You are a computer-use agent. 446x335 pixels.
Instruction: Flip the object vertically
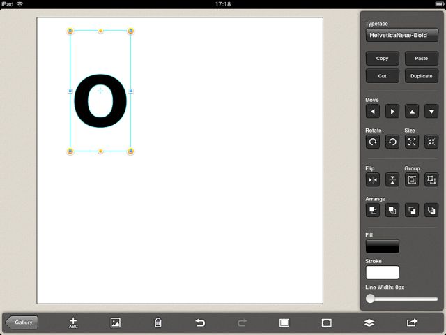coord(392,180)
